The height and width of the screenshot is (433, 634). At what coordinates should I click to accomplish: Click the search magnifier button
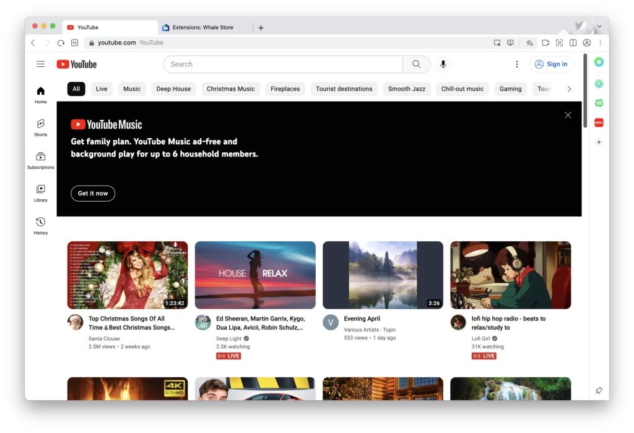(x=416, y=64)
